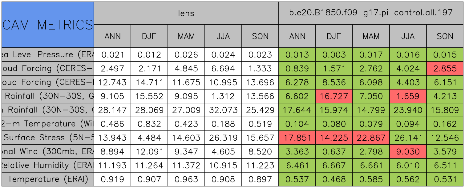Click the 2-m Temperature row label
This screenshot has width=465, height=188.
[48, 124]
